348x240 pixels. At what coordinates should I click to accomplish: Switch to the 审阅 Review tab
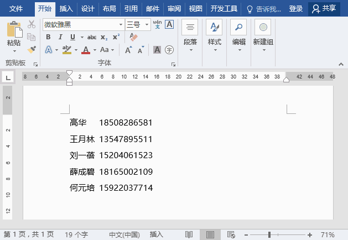pyautogui.click(x=174, y=9)
